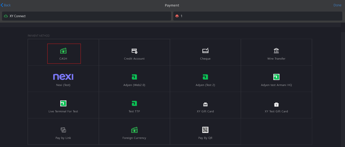
Task: Click the CASH label text
Action: [63, 59]
